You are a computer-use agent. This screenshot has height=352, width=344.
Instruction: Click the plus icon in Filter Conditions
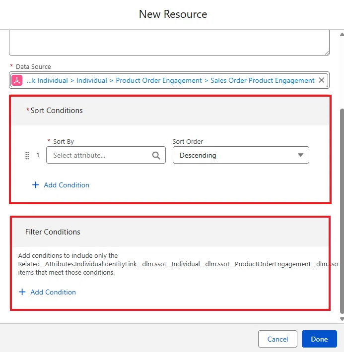[22, 292]
